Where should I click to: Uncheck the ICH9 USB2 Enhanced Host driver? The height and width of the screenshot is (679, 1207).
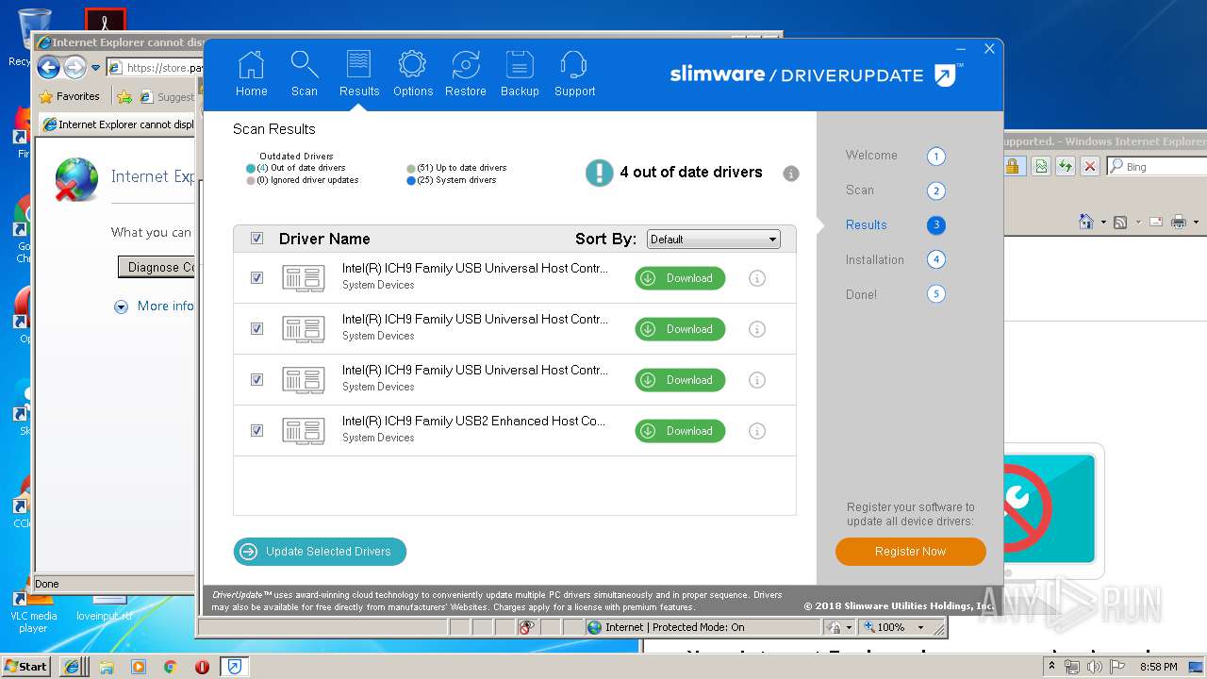[256, 431]
